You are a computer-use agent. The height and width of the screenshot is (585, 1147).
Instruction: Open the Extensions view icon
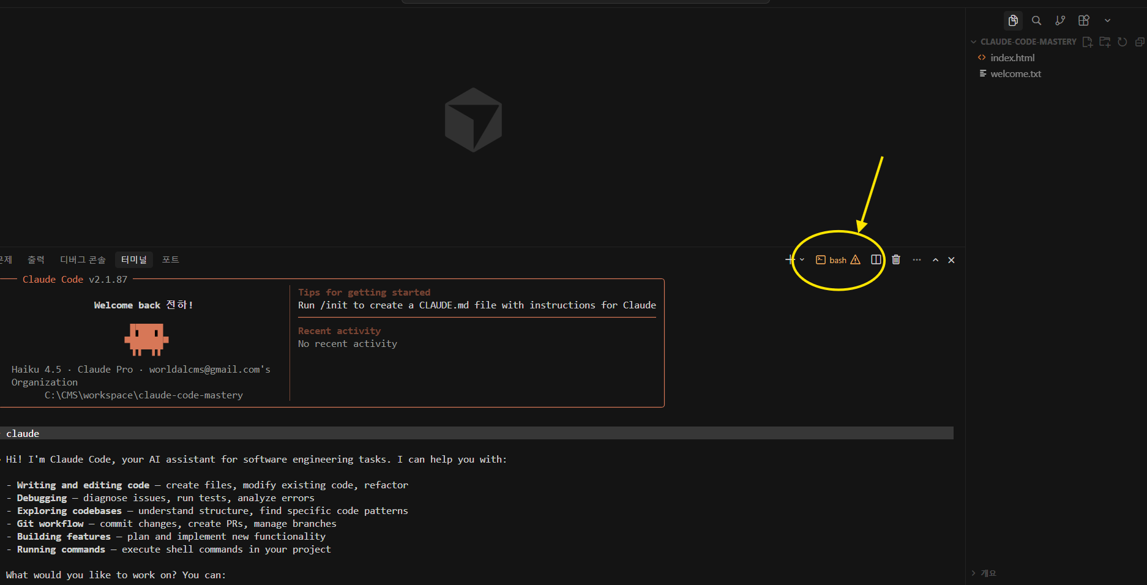pyautogui.click(x=1084, y=21)
